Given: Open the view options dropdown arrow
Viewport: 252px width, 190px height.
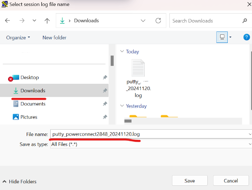Looking at the screenshot, I should (x=230, y=37).
